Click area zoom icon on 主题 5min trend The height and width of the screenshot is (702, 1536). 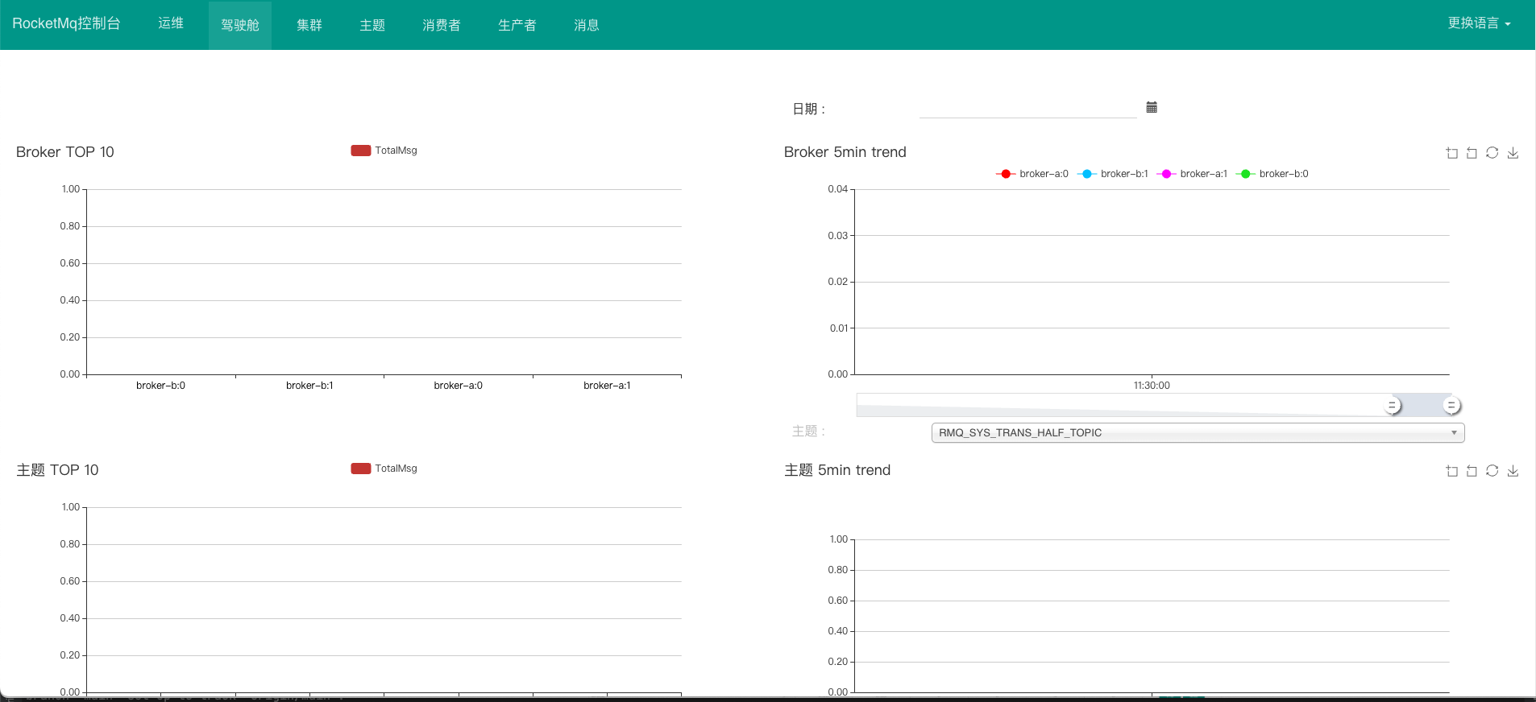coord(1451,471)
